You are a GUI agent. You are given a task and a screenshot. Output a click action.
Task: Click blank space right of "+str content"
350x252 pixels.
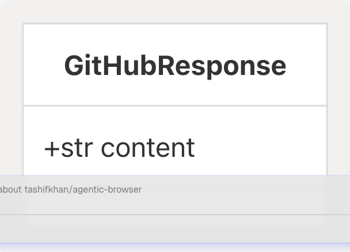click(x=259, y=148)
